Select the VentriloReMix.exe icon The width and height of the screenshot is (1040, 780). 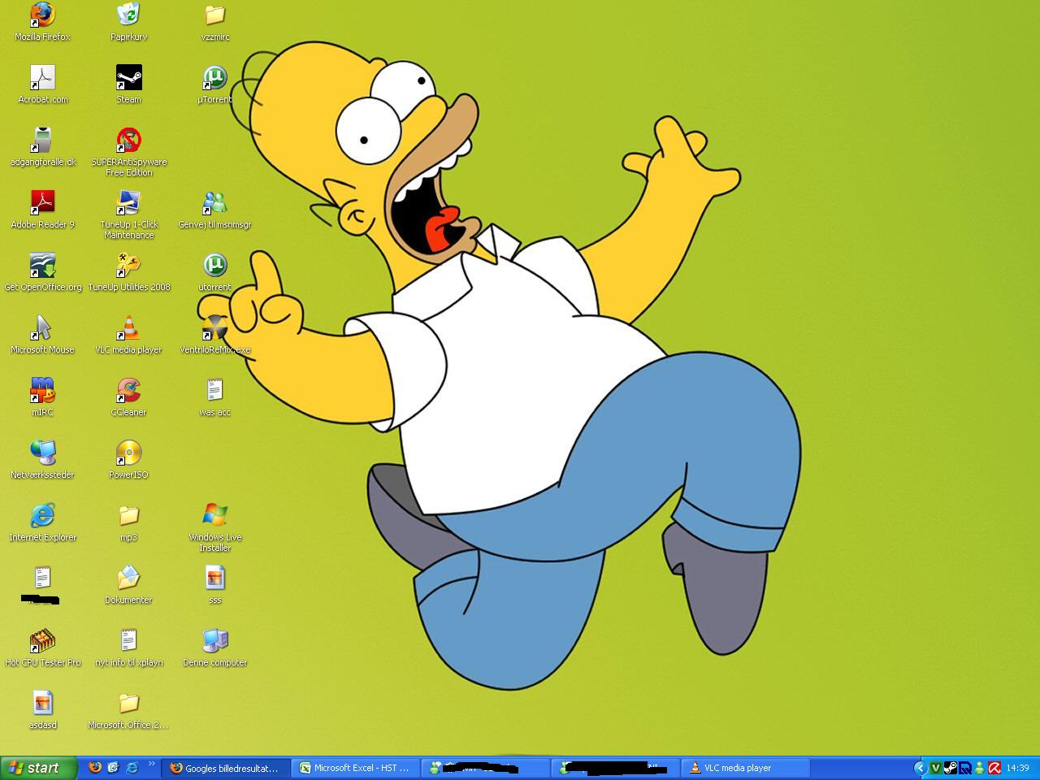214,335
